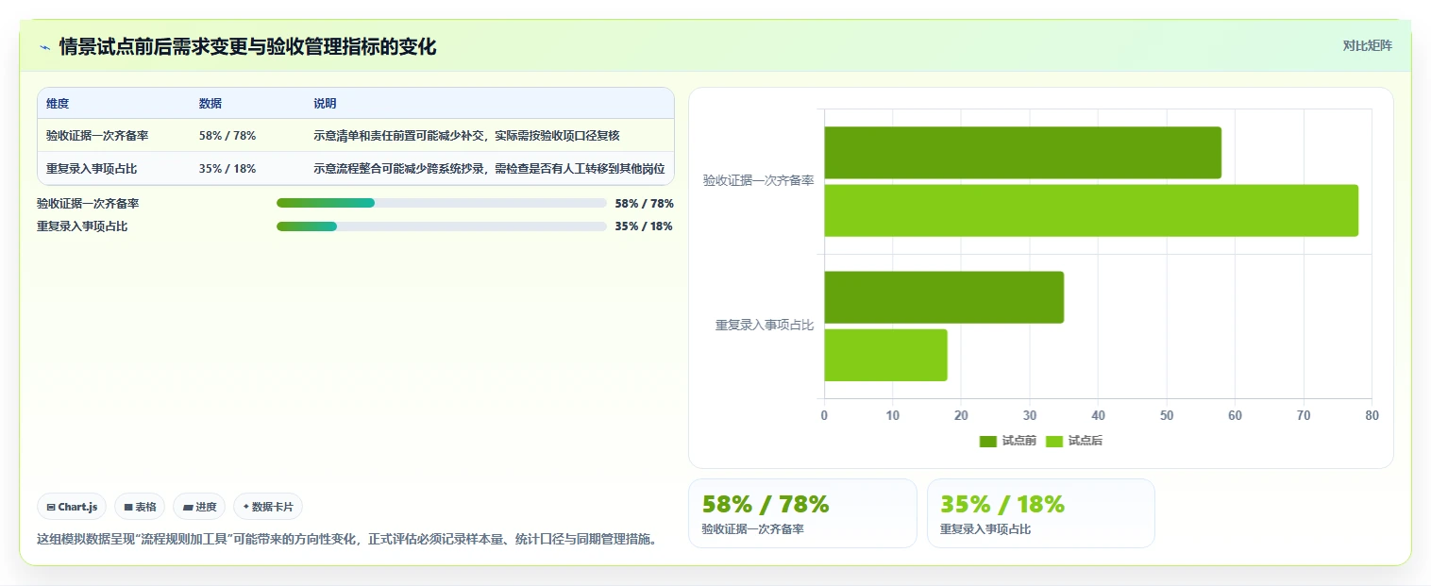The width and height of the screenshot is (1431, 586).
Task: Click the header icon beside the panel title
Action: (x=44, y=47)
